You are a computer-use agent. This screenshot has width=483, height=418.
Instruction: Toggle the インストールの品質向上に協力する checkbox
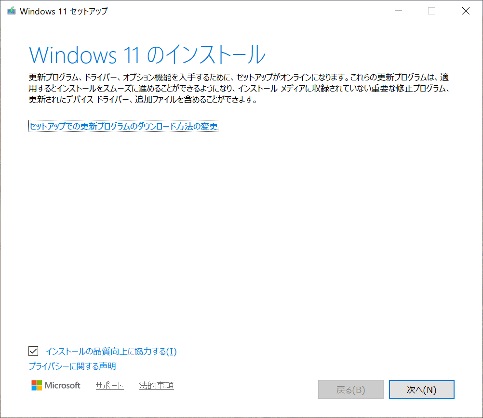point(33,351)
